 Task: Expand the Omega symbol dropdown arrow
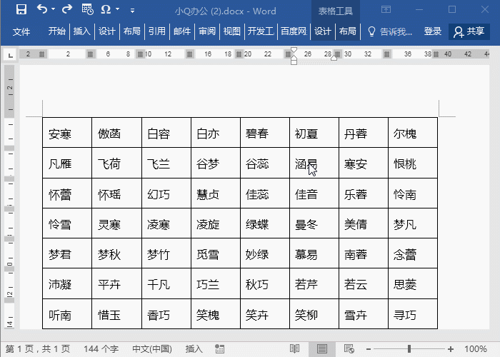tap(118, 9)
